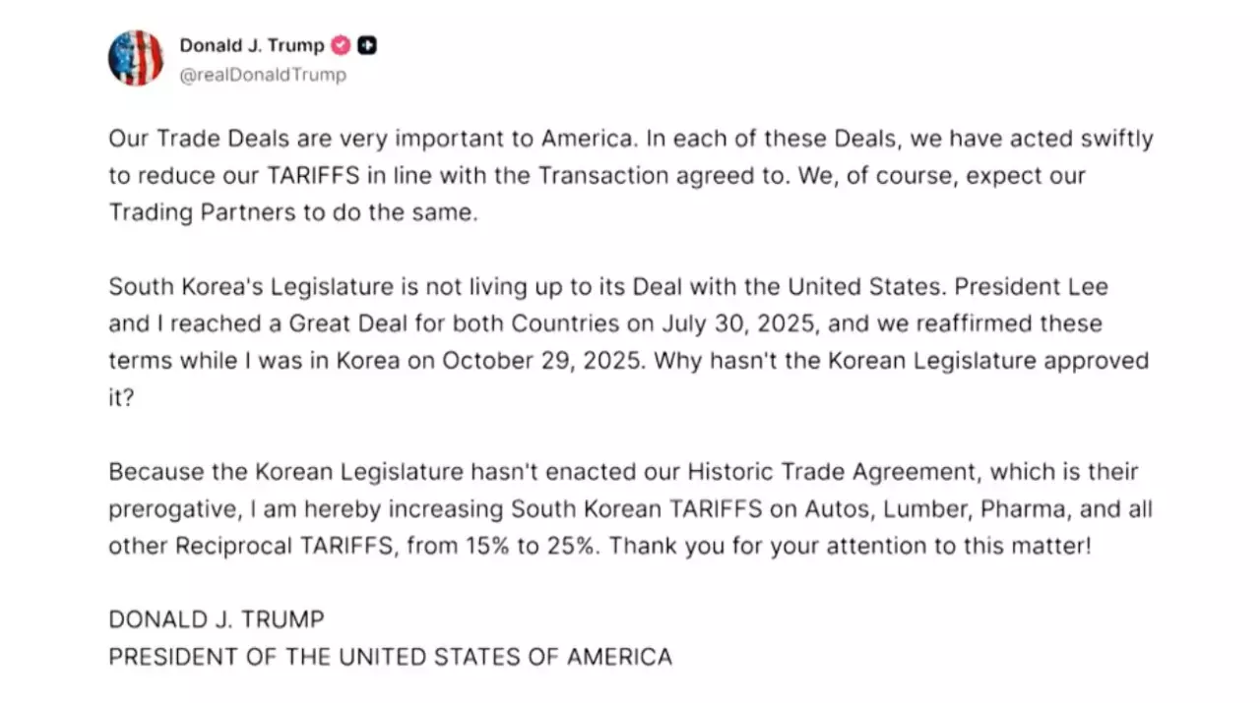
Task: Click the words "Trading Partners"
Action: pos(202,213)
